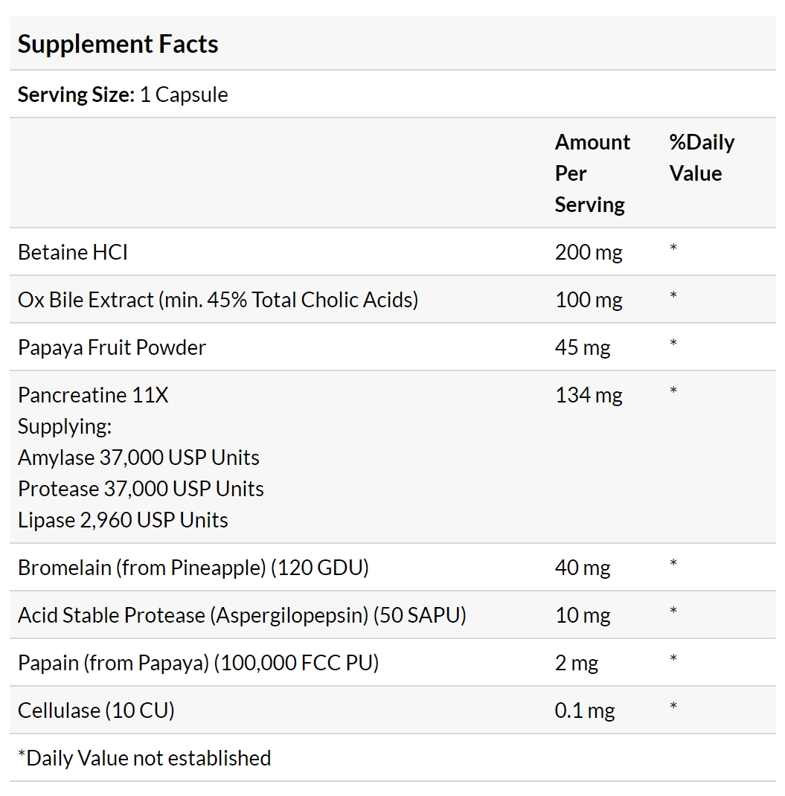Click the 200 mg Betaine amount
Screen dimensions: 785x796
click(589, 252)
